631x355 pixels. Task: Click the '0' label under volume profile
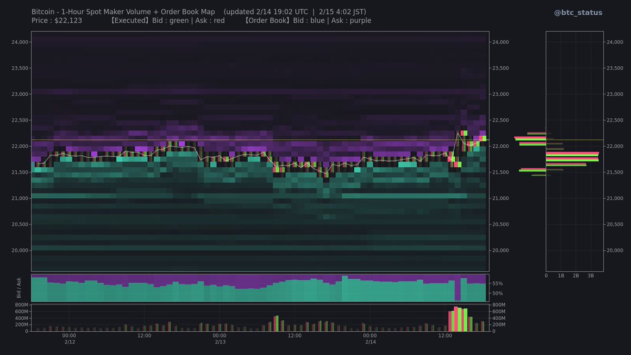click(x=546, y=276)
